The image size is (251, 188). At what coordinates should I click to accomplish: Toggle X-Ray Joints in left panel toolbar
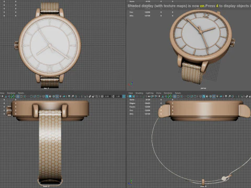[97, 96]
